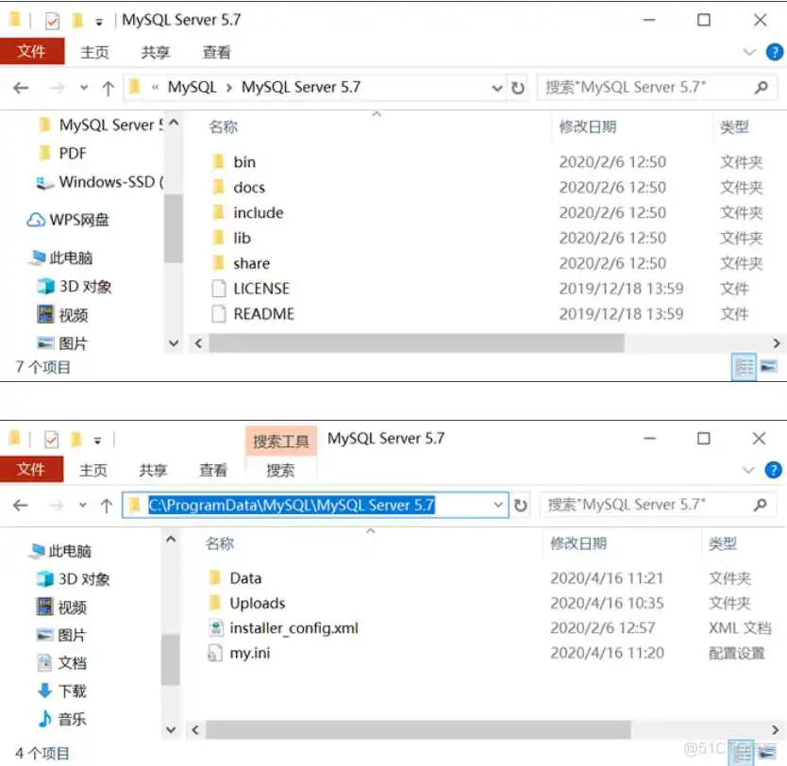Viewport: 787px width, 766px height.
Task: Select 下载 in bottom navigation pane
Action: coord(61,691)
